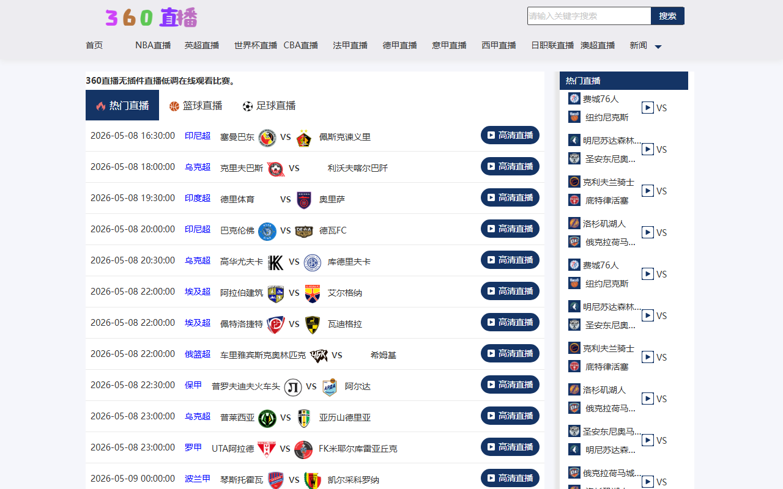Screen dimensions: 783x489
Task: Open 德甲直播 in the navigation menu
Action: (x=399, y=45)
